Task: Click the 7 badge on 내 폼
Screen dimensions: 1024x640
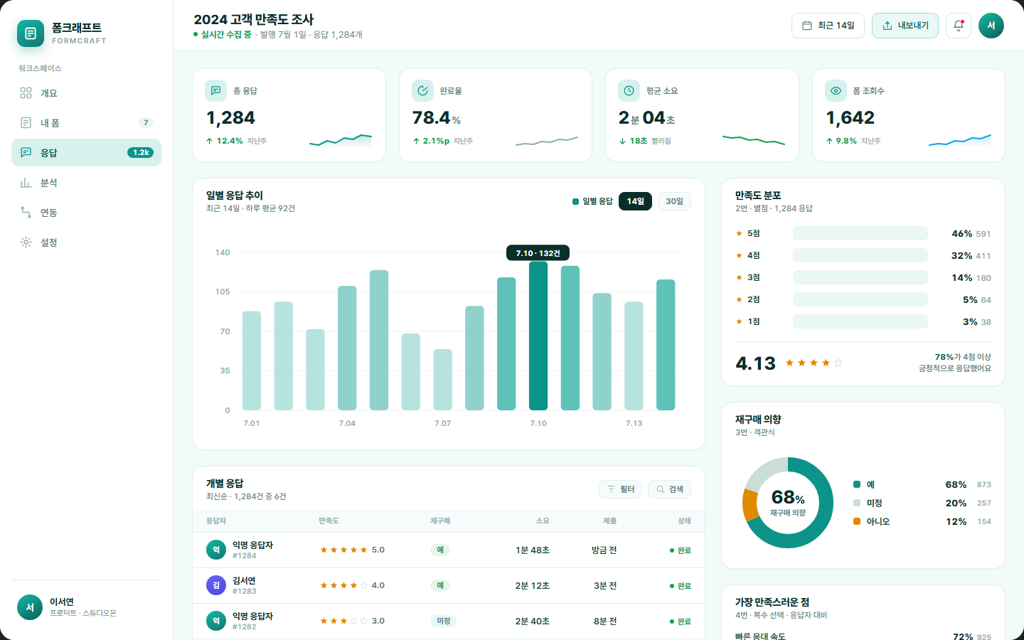Action: (x=146, y=123)
